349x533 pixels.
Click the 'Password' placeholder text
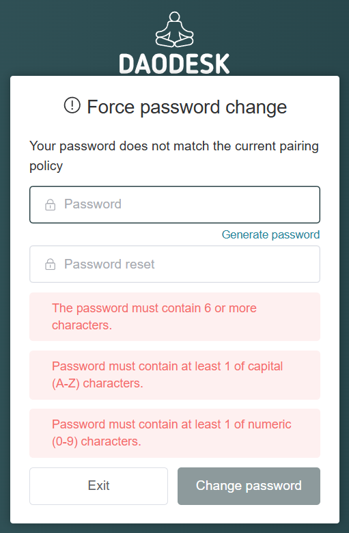[93, 204]
